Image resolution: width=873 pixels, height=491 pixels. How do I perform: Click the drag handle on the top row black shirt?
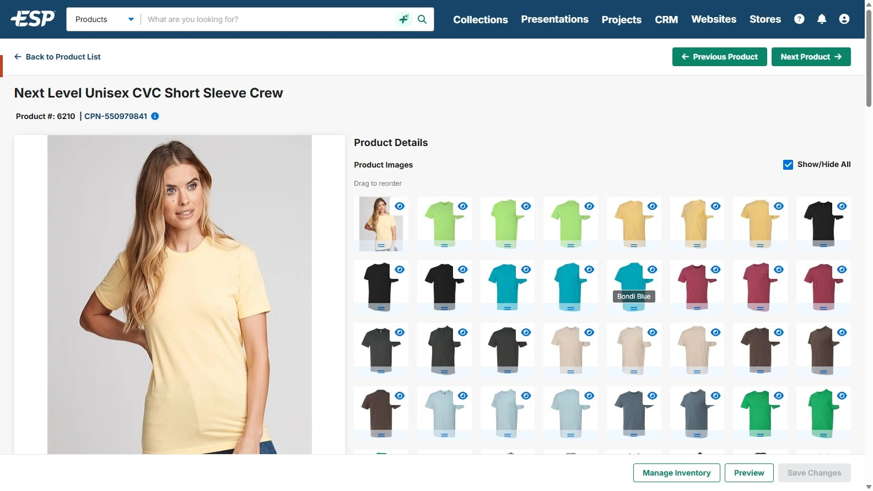click(823, 246)
